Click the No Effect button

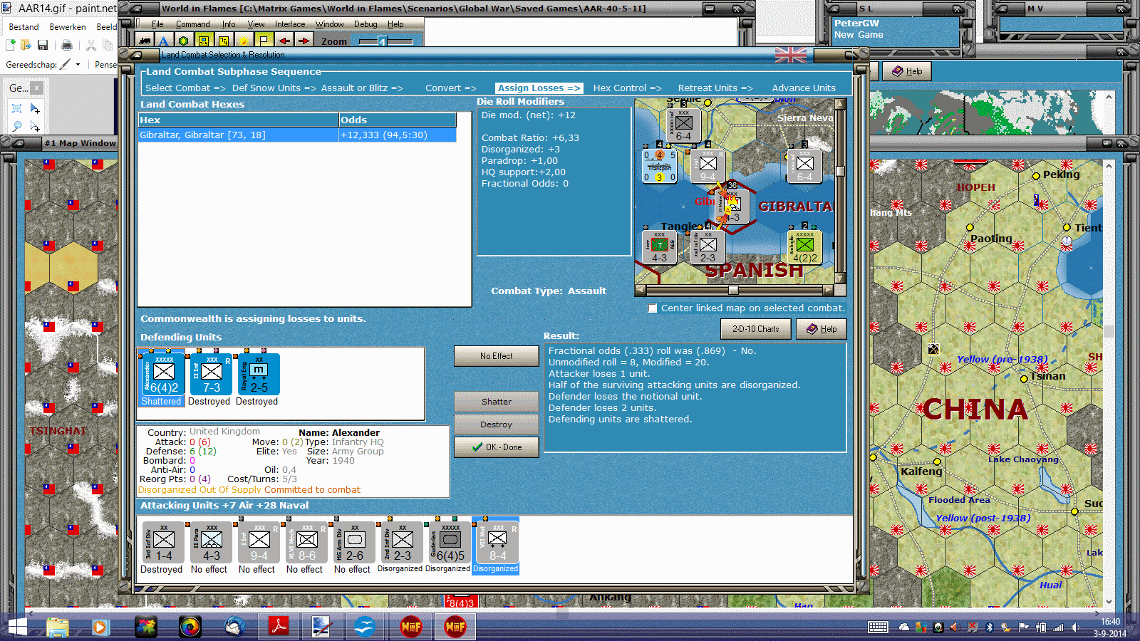pyautogui.click(x=496, y=356)
